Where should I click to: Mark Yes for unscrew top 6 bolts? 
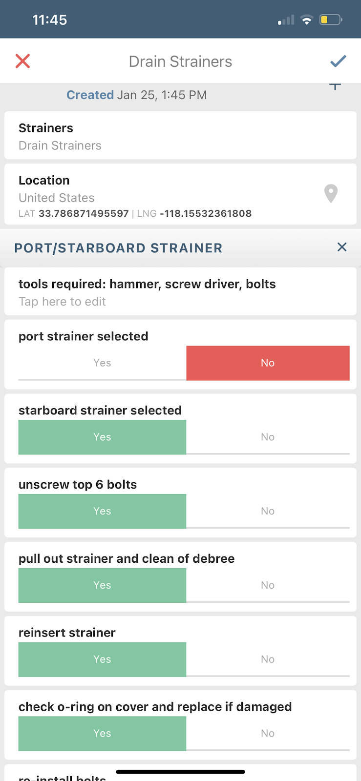point(102,511)
